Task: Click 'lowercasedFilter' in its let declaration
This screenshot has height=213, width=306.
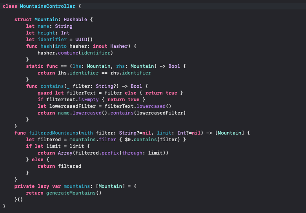Action: [x=73, y=106]
